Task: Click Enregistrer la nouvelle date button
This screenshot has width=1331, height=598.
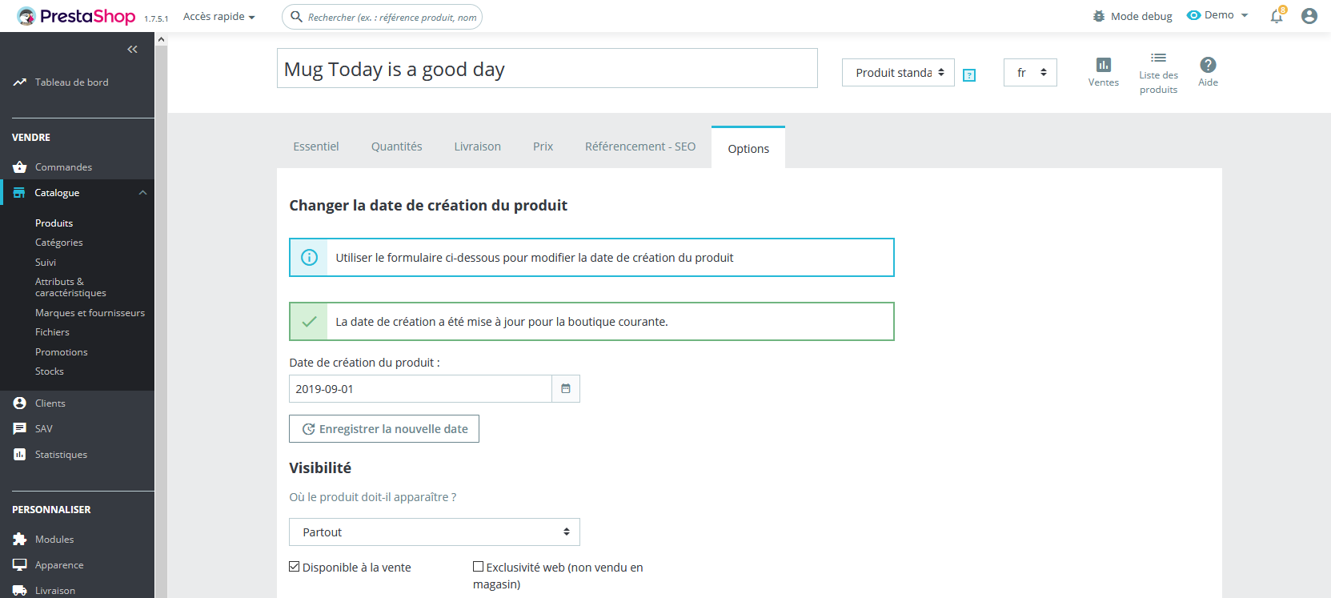Action: tap(384, 429)
